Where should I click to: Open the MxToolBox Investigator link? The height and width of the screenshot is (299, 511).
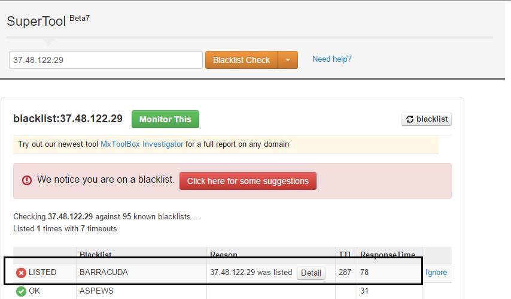click(x=142, y=144)
